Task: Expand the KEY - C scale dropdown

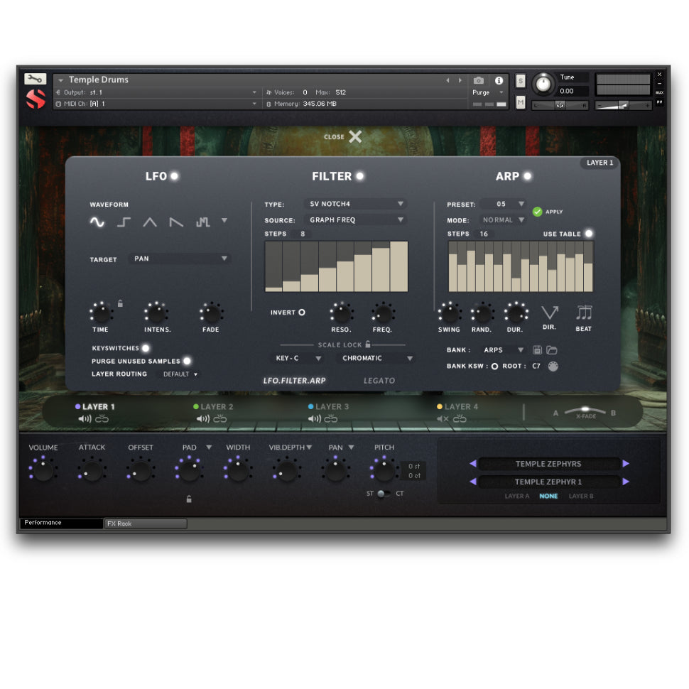Action: [298, 358]
